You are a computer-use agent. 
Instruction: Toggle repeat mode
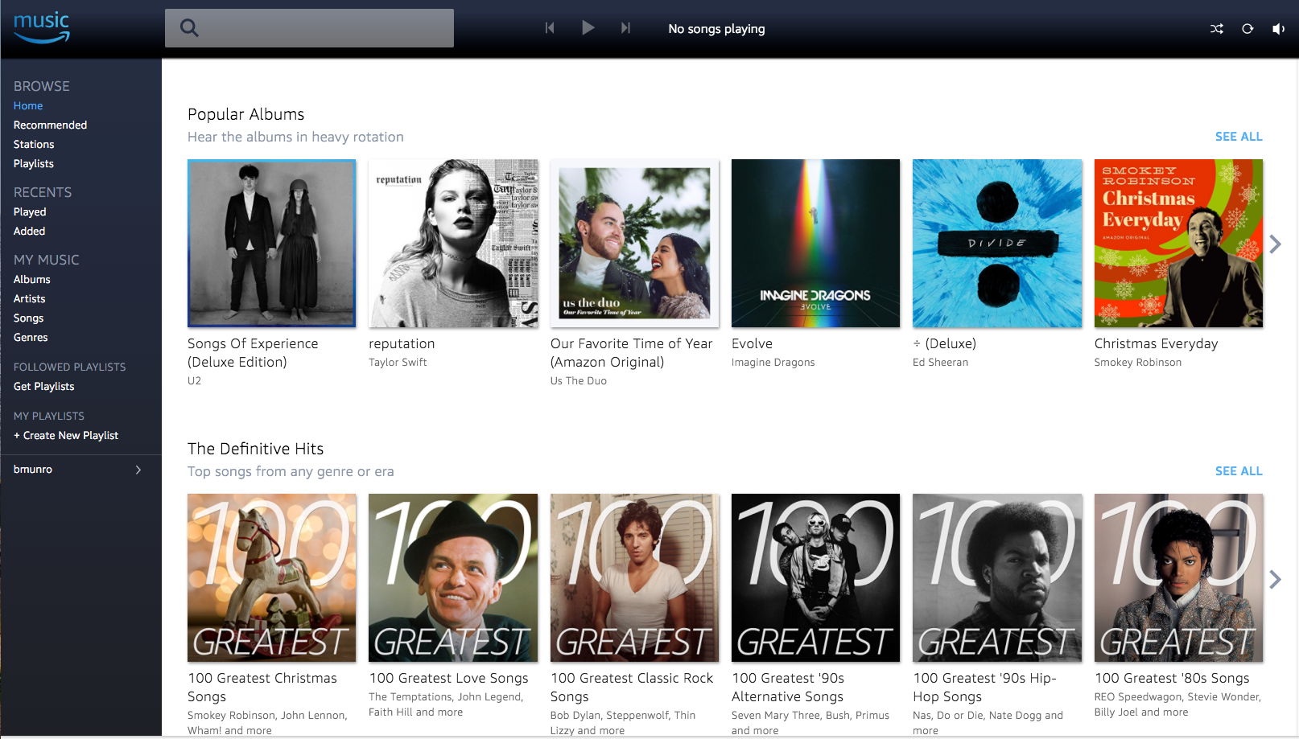point(1247,29)
